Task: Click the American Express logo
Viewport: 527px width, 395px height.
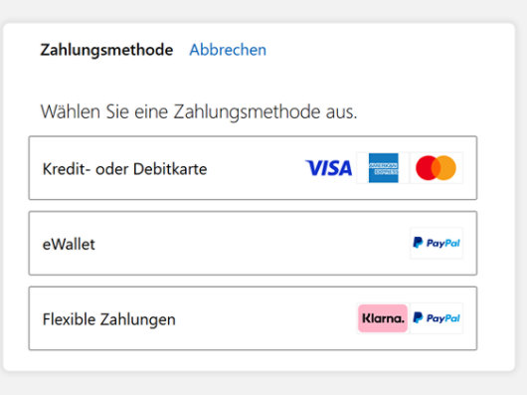Action: click(383, 168)
